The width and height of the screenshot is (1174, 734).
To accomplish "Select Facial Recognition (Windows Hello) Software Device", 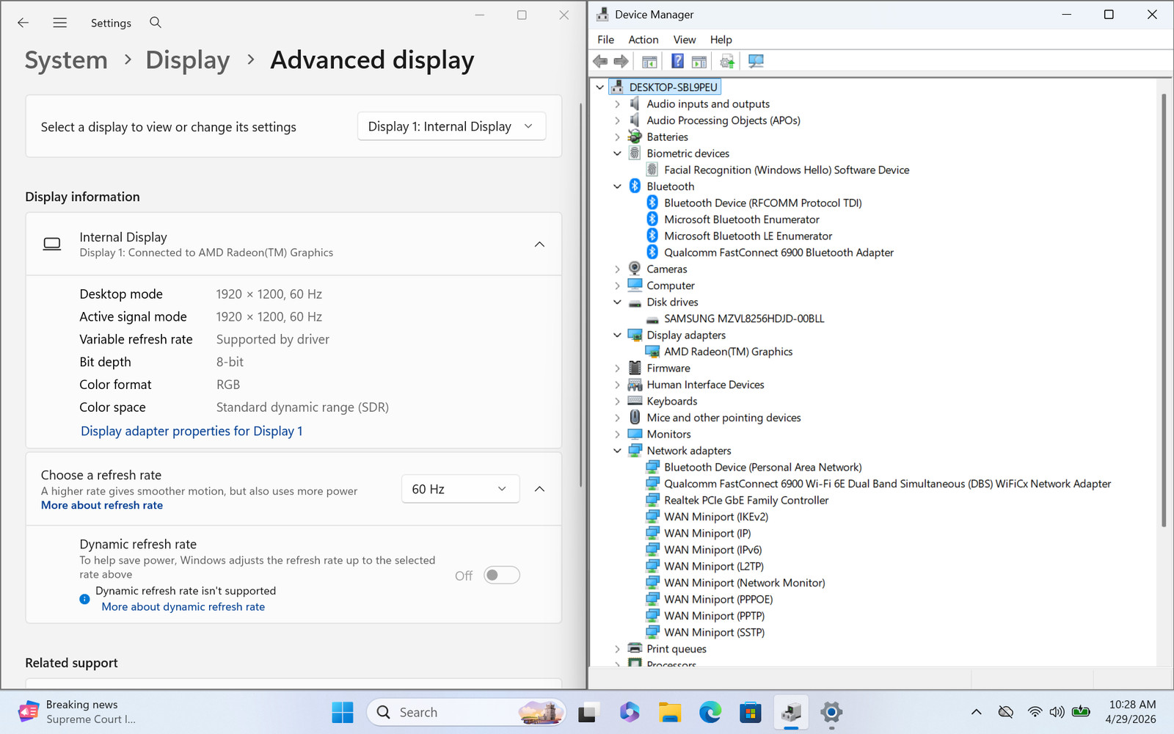I will click(x=787, y=170).
